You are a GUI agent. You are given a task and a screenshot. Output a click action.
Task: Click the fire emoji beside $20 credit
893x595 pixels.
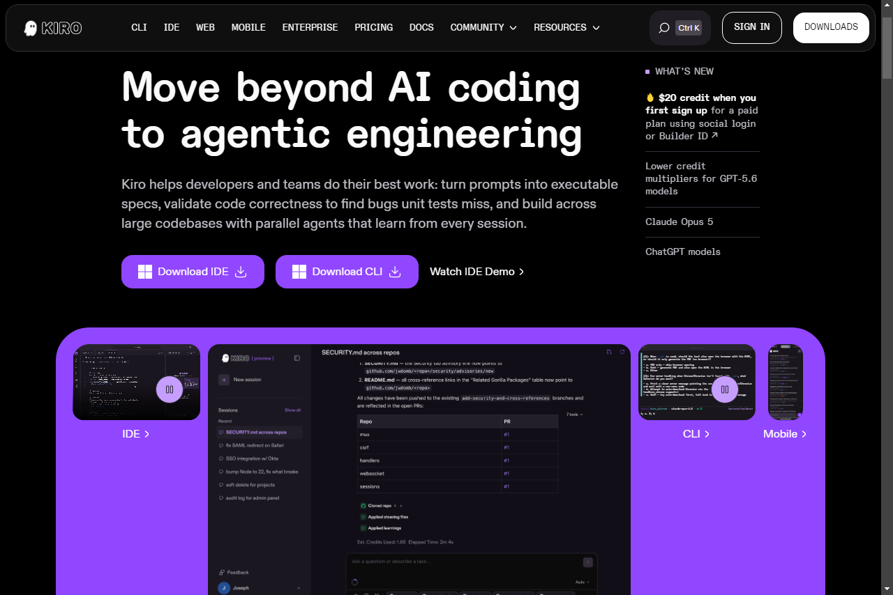pos(650,98)
